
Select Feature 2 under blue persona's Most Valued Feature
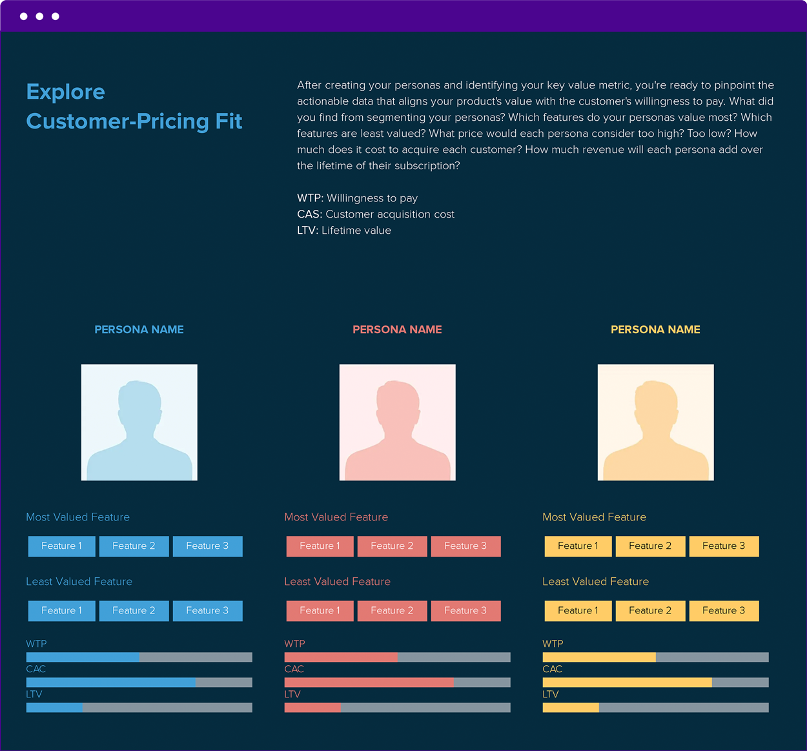pyautogui.click(x=134, y=546)
